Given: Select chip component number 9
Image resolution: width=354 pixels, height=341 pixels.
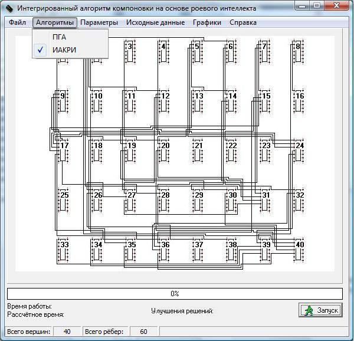Looking at the screenshot, I should point(63,101).
